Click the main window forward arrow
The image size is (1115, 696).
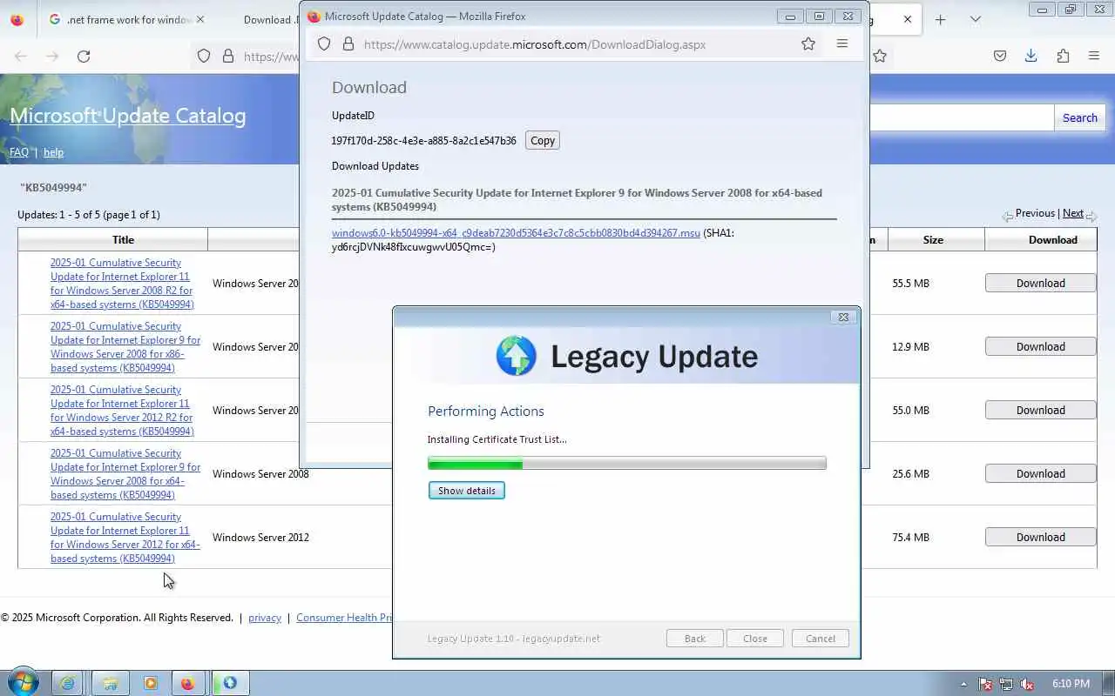[x=52, y=56]
